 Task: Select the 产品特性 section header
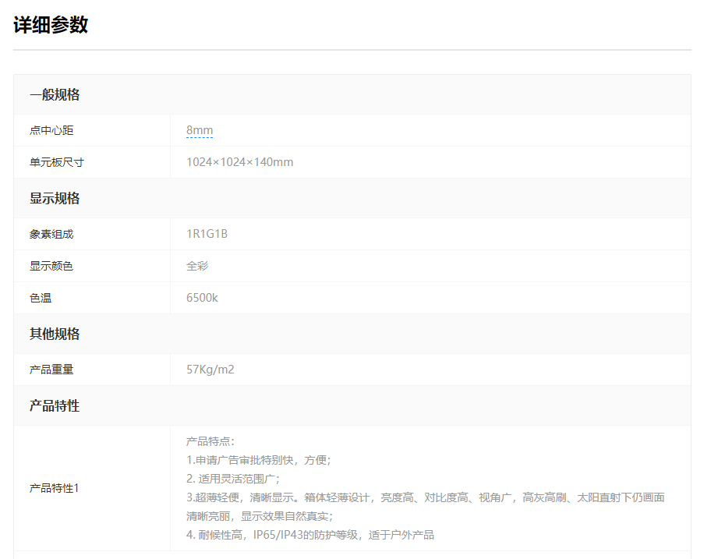[55, 406]
